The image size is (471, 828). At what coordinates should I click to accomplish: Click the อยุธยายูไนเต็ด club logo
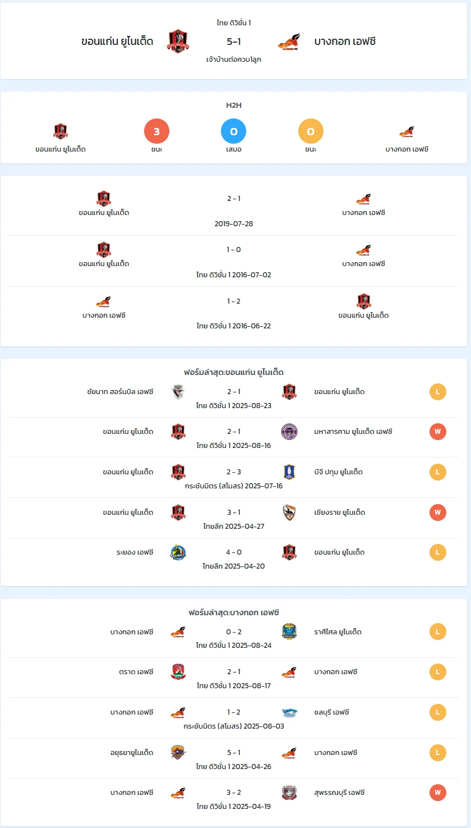point(178,753)
